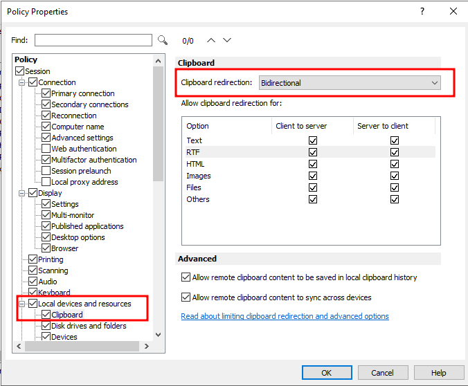
Task: Collapse the Connection tree node
Action: click(x=22, y=82)
